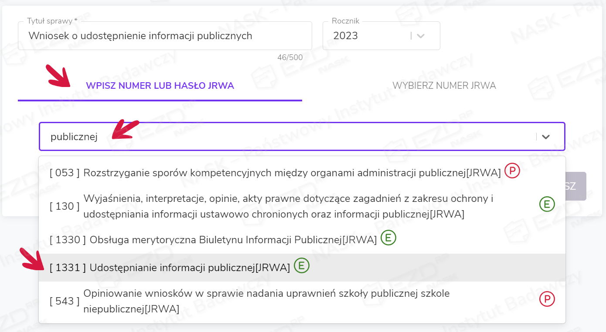
Task: Click the red P icon on entry 543
Action: pos(547,299)
